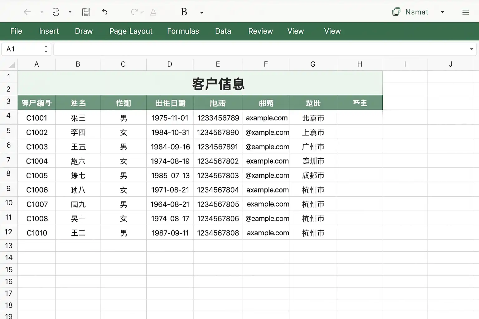Open the Nsmat account dropdown arrow
479x319 pixels.
[x=442, y=12]
